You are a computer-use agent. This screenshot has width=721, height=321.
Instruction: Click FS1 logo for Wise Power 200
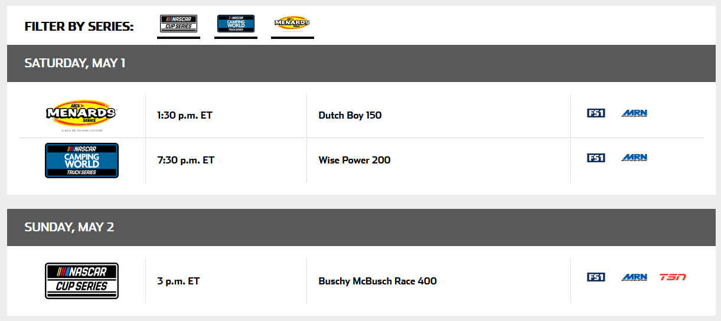pyautogui.click(x=596, y=158)
